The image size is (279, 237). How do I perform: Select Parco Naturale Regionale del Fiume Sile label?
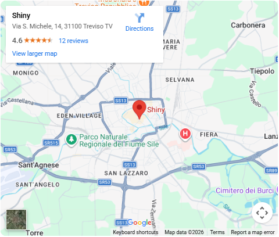point(119,141)
